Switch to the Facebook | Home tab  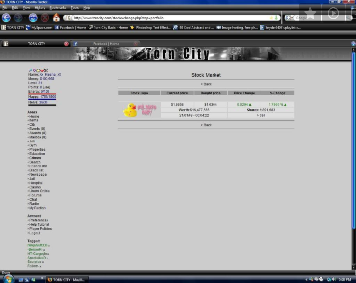[106, 44]
